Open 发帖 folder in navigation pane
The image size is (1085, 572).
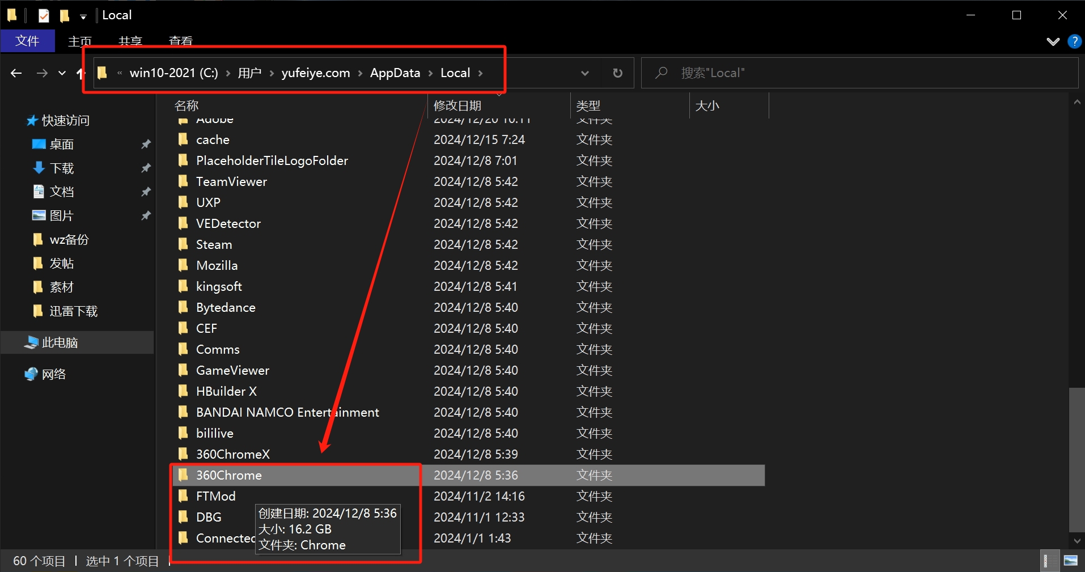tap(61, 263)
